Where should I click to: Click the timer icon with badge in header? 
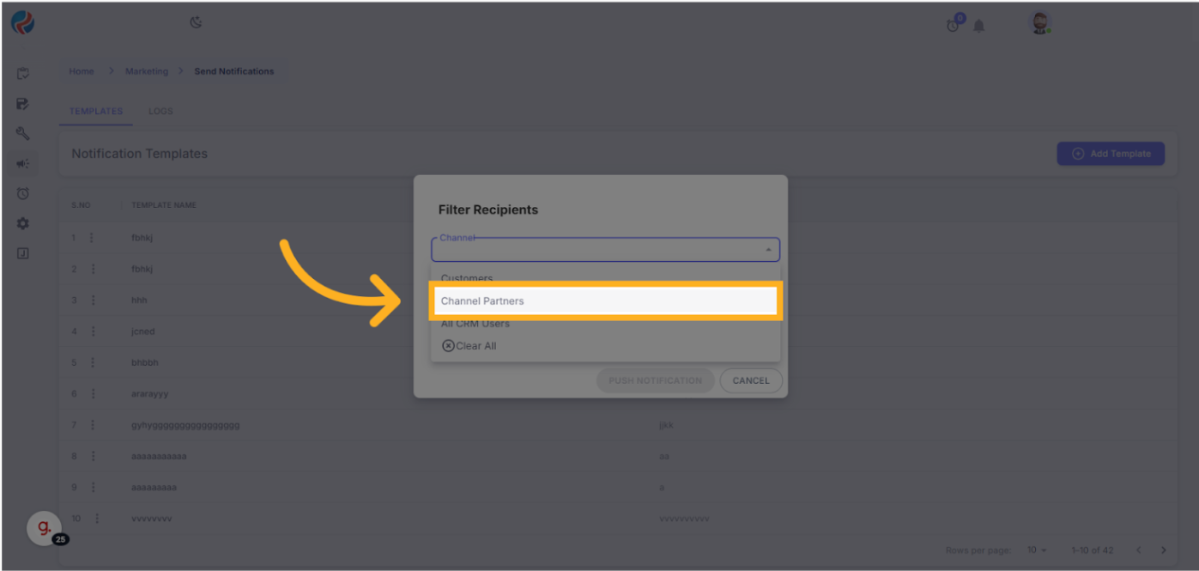coord(954,25)
